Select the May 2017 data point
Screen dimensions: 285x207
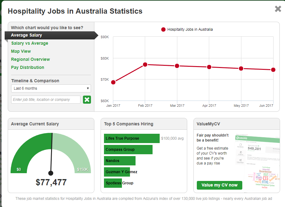click(241, 69)
